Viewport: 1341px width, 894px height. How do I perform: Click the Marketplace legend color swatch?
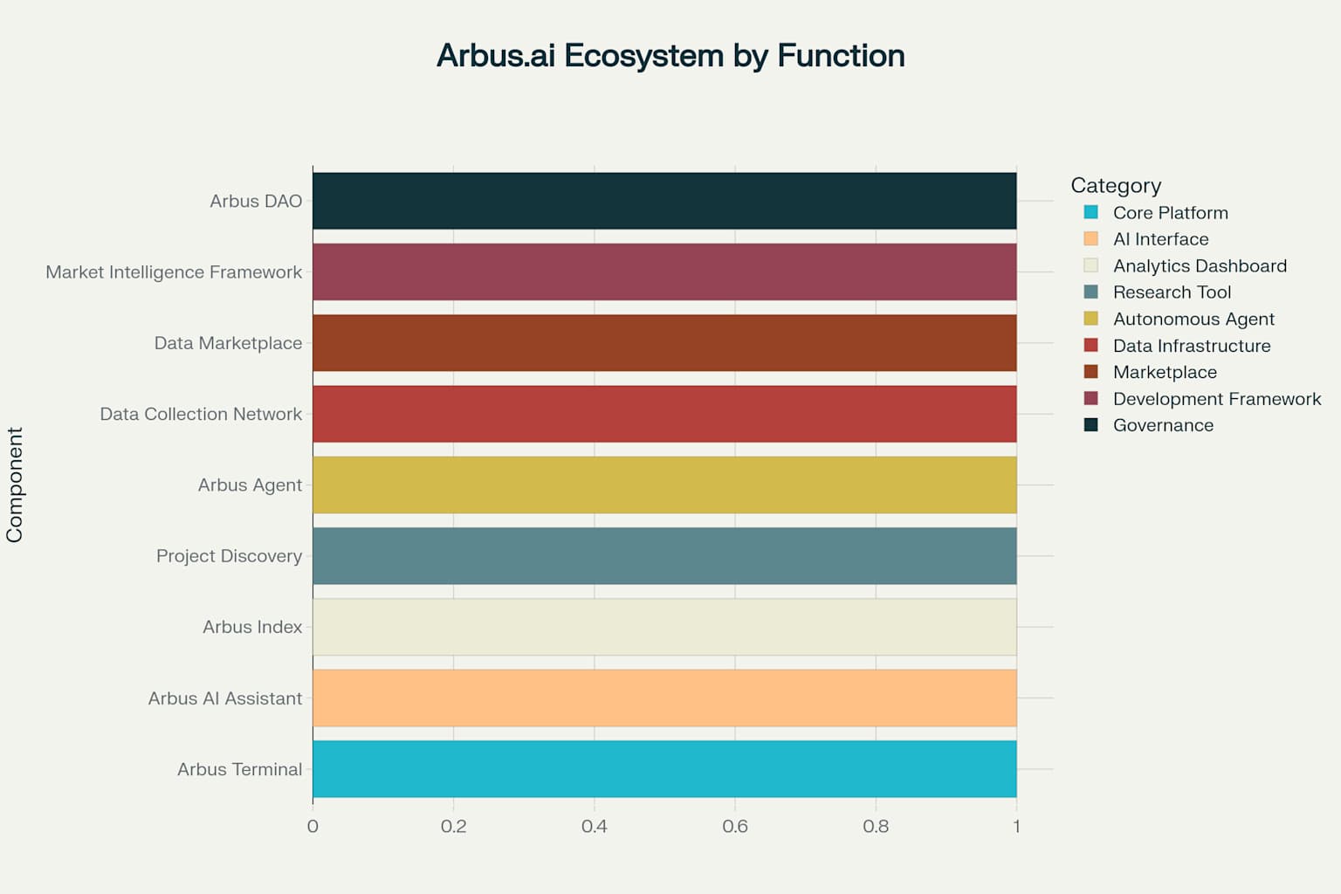[x=1090, y=372]
